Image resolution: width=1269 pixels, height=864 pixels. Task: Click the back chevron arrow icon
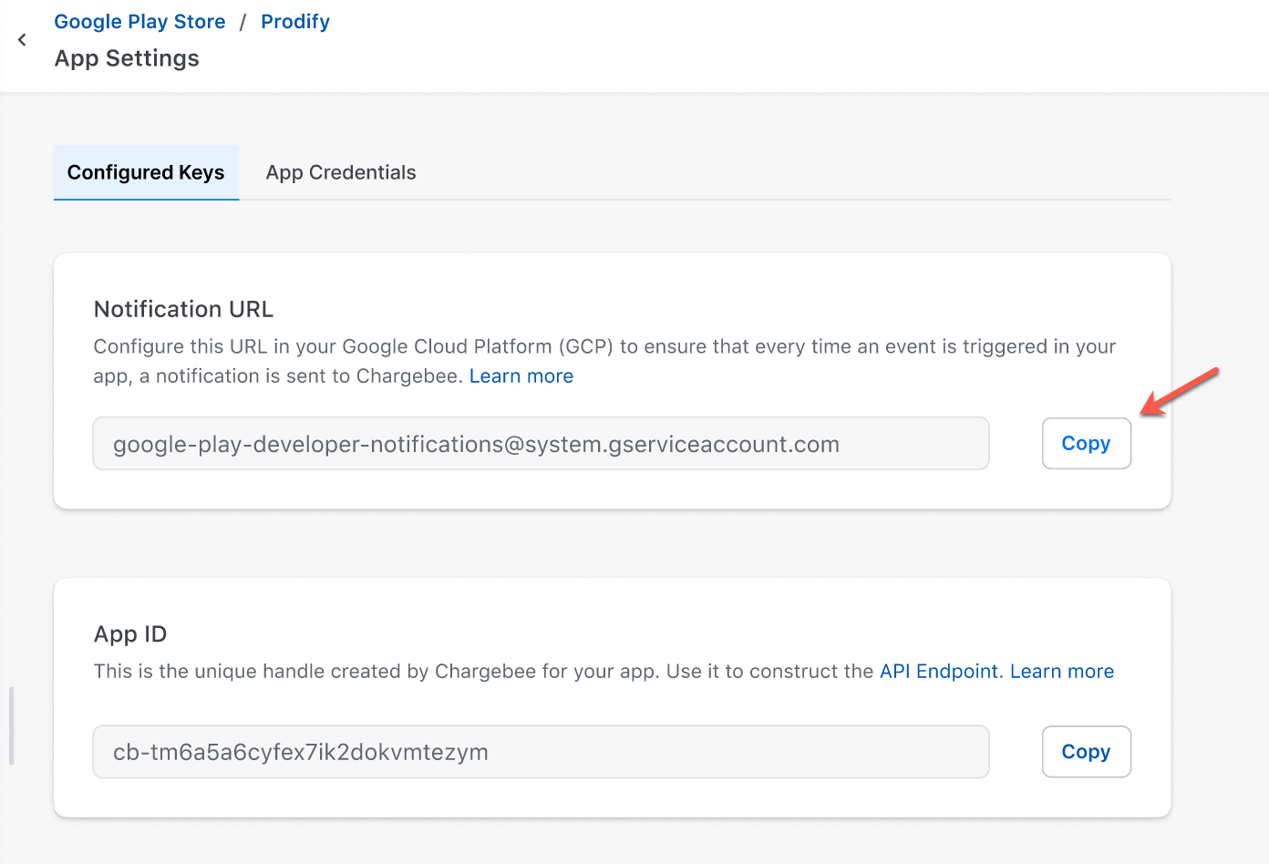point(22,40)
